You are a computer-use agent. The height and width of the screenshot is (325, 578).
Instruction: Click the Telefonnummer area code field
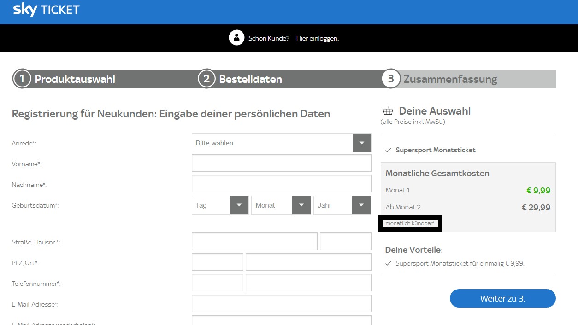pos(217,283)
